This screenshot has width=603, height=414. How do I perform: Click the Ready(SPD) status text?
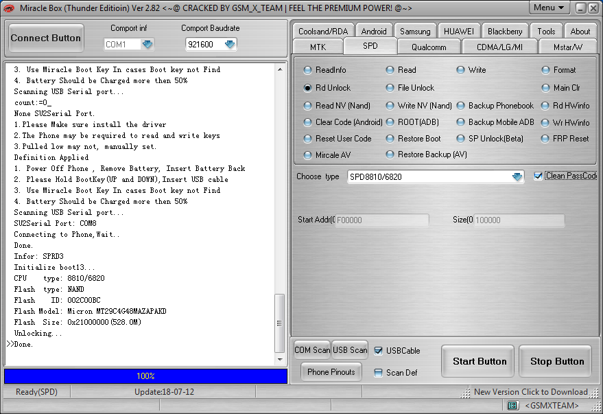click(36, 391)
